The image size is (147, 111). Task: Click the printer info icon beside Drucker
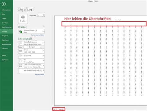point(44,26)
